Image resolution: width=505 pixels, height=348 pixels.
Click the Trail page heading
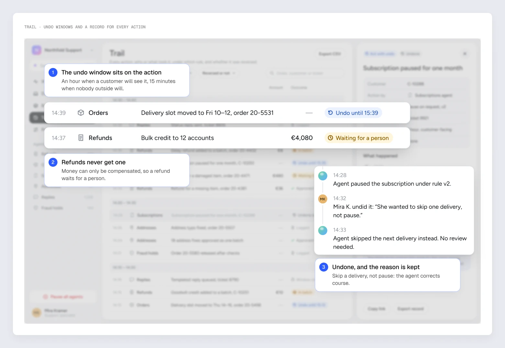[x=117, y=53]
